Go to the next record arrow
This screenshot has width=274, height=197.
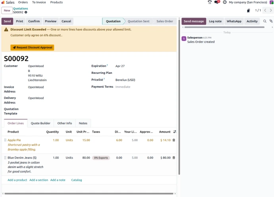click(270, 10)
